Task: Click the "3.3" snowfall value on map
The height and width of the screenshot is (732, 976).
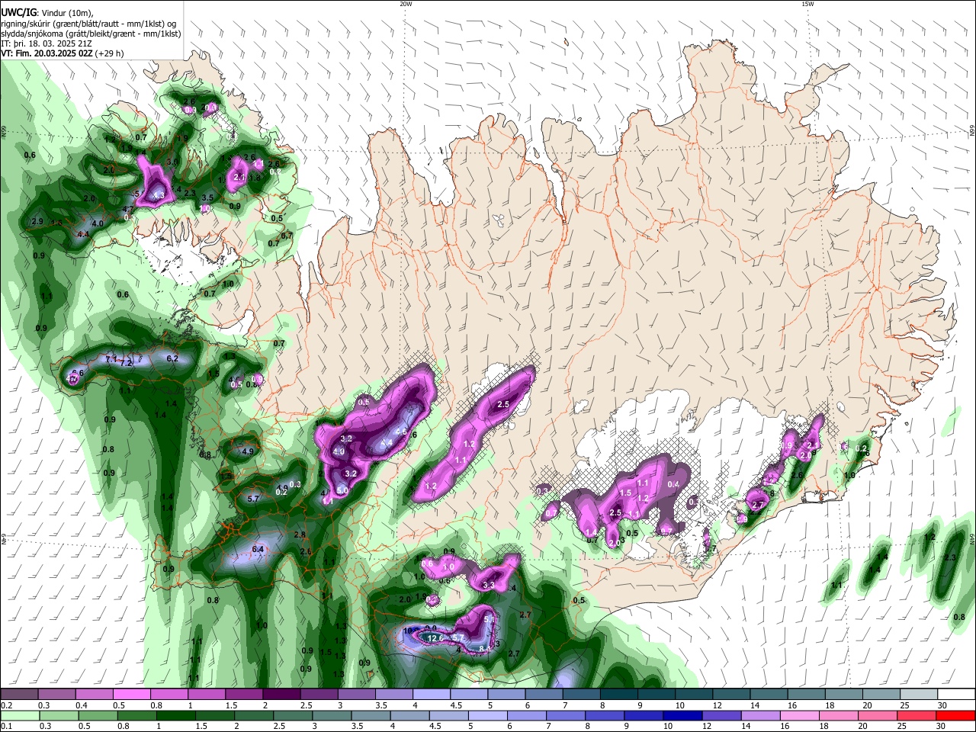Action: [x=489, y=586]
